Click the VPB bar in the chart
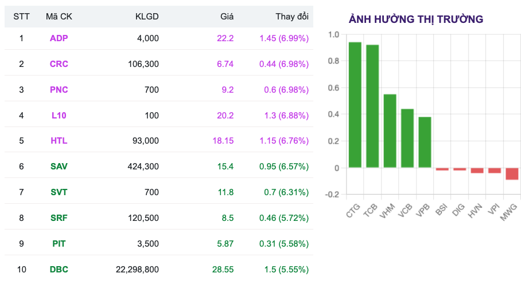Image resolution: width=521 pixels, height=281 pixels. pos(425,142)
